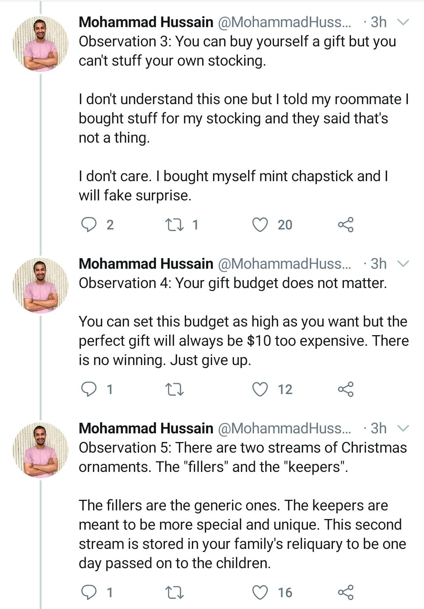The image size is (424, 609).
Task: View profile photo beside Observation 4 tweet
Action: coord(40,285)
